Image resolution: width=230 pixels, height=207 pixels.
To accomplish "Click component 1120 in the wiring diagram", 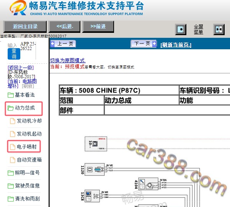I will pos(95,170).
